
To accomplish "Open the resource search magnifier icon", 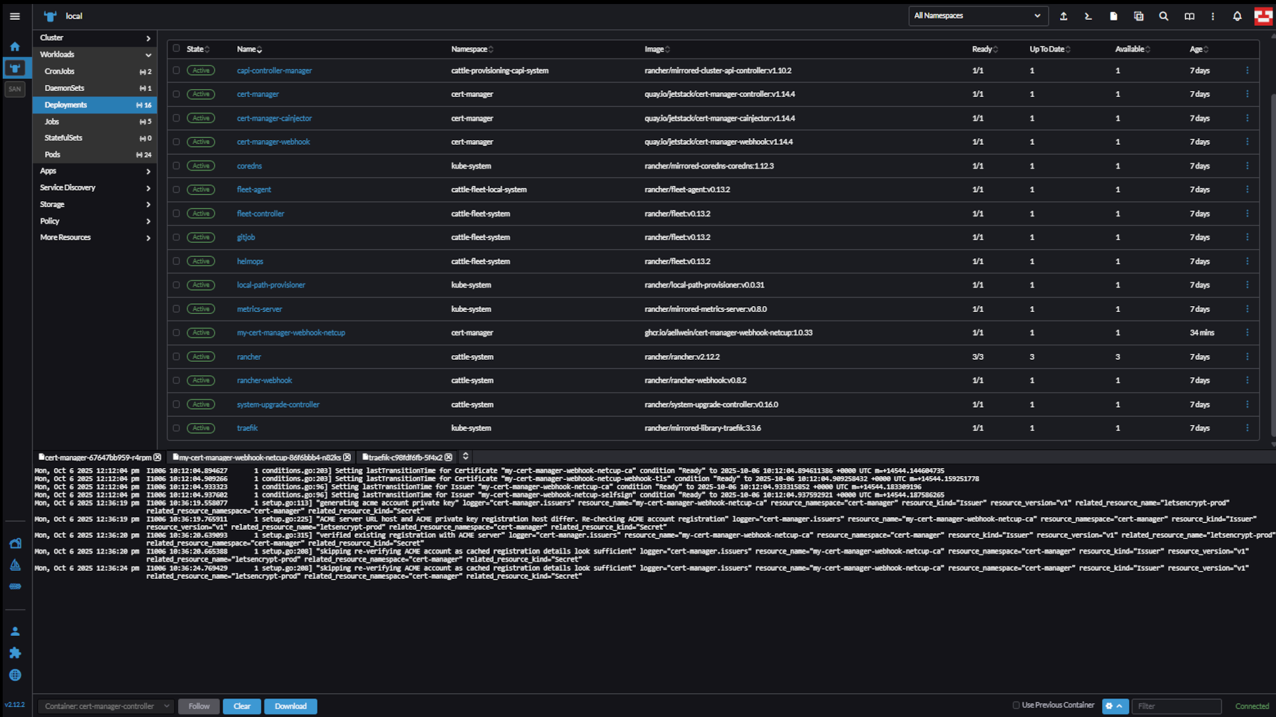I will click(1164, 16).
